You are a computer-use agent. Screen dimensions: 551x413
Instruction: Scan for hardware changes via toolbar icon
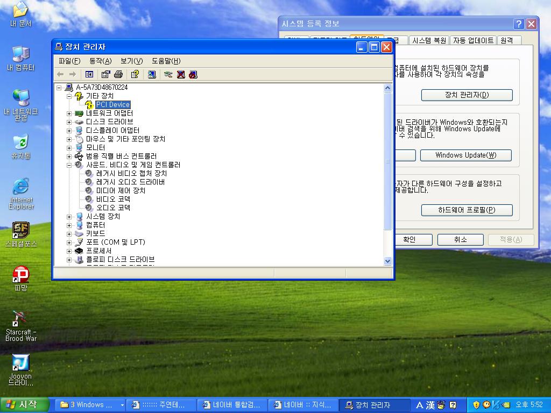point(152,74)
